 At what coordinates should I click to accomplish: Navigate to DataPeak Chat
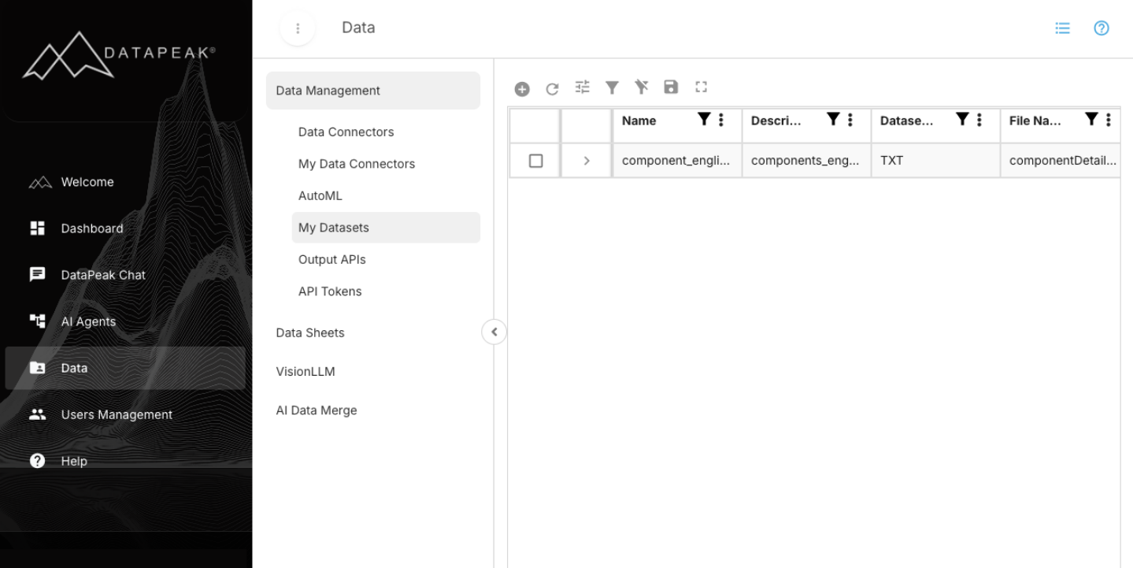[103, 274]
